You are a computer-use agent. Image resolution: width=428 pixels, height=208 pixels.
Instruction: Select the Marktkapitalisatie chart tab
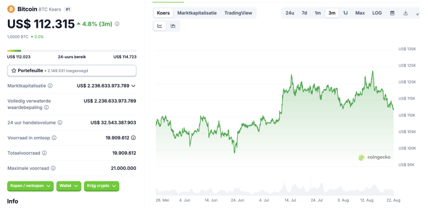[x=197, y=13]
